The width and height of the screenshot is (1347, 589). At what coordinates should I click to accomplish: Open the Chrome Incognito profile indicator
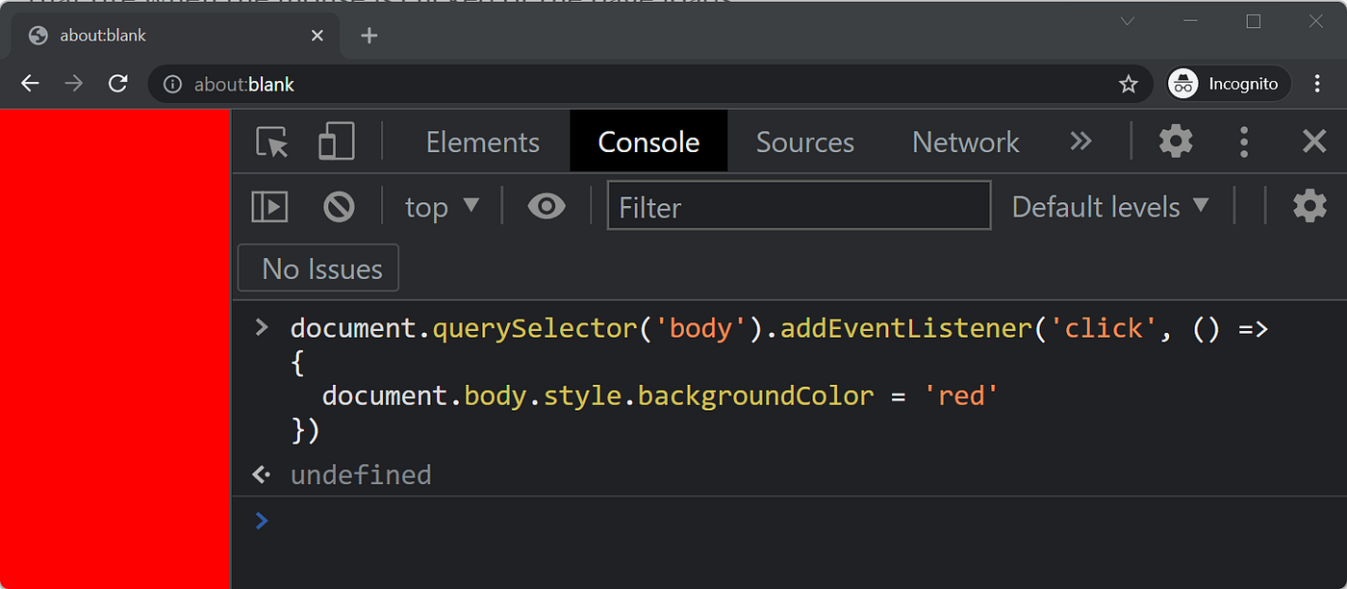pos(1227,84)
